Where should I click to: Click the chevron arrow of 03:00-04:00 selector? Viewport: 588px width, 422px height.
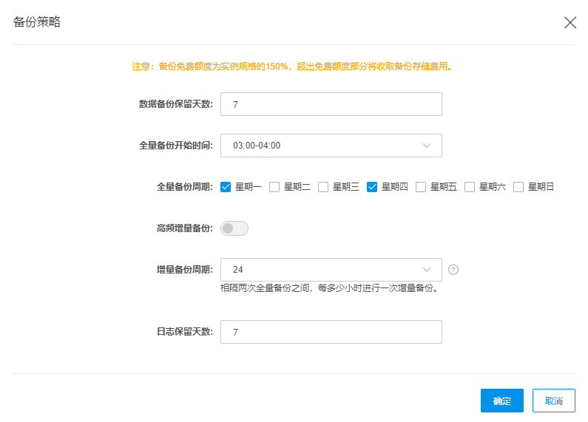427,146
